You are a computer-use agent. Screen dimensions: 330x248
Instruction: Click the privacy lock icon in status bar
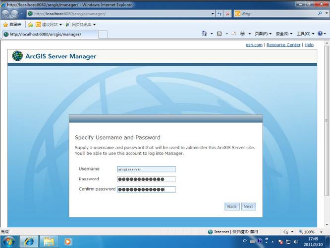coord(285,232)
